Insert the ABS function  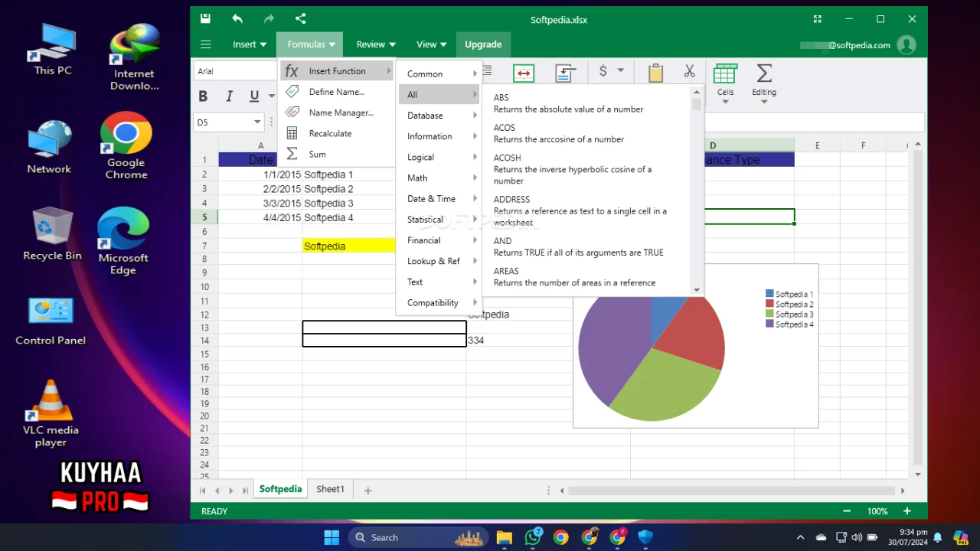pyautogui.click(x=586, y=103)
